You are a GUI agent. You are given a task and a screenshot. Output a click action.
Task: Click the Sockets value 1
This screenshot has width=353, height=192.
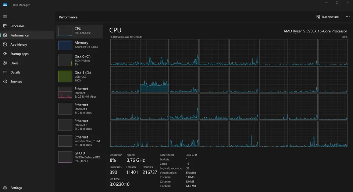tap(187, 159)
